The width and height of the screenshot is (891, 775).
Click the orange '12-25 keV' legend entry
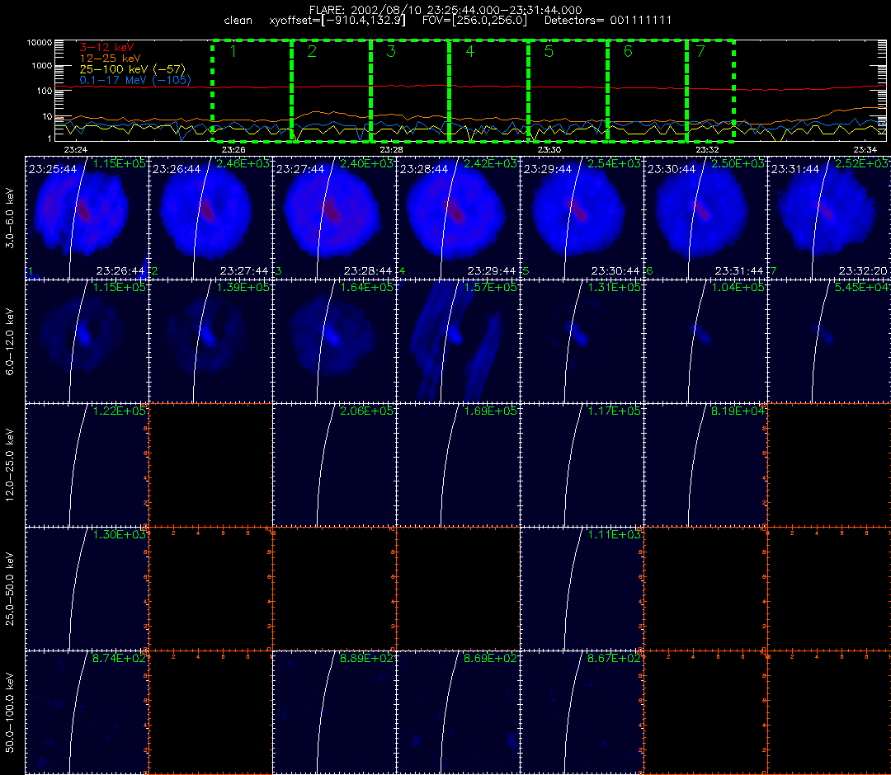[x=110, y=59]
